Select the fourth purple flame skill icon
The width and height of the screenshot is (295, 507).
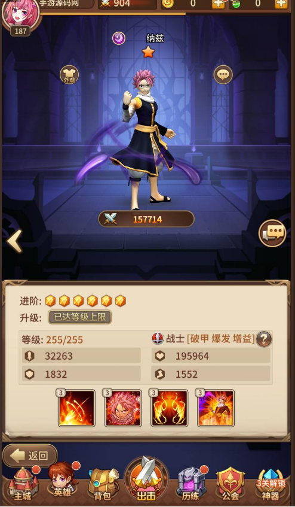click(x=216, y=408)
